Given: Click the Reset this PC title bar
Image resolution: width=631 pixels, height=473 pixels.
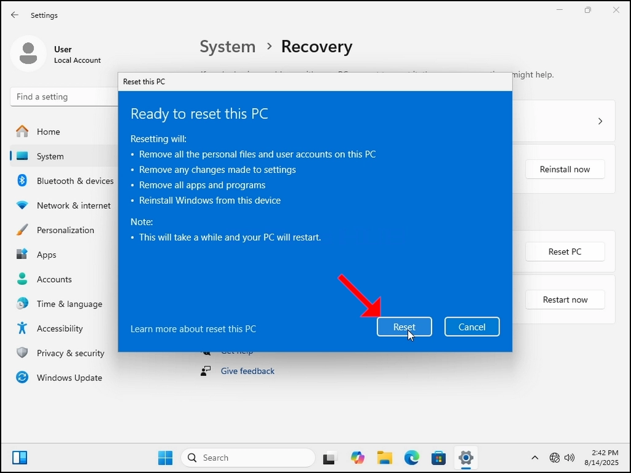Looking at the screenshot, I should [315, 82].
